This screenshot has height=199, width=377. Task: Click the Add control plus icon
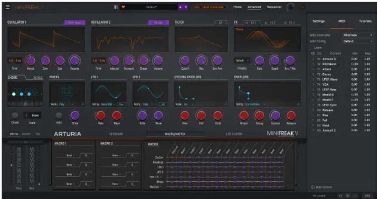(x=313, y=187)
